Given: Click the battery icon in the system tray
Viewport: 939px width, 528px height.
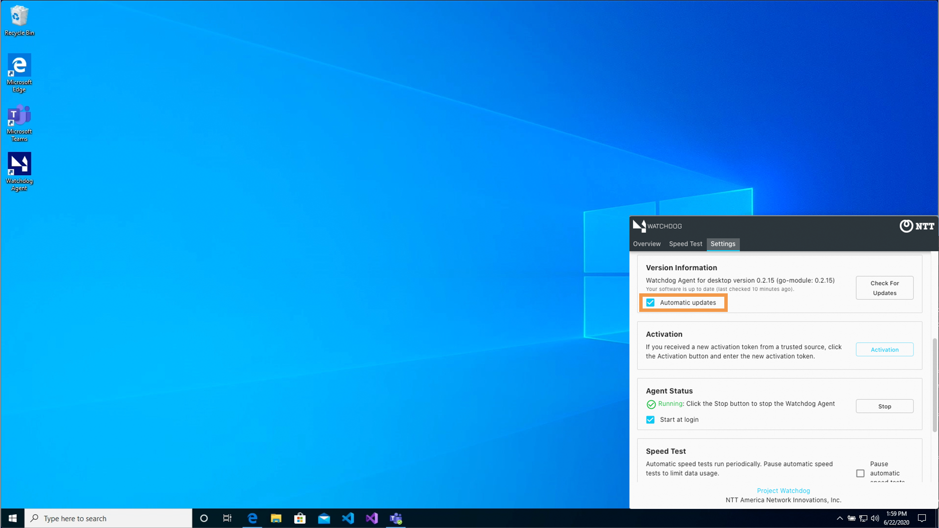Looking at the screenshot, I should [x=851, y=518].
